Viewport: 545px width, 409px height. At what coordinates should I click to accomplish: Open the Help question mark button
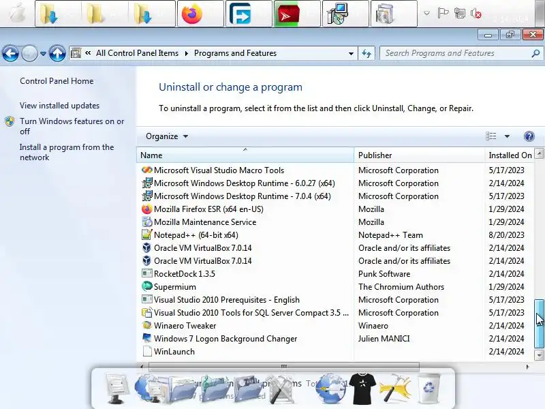point(529,136)
